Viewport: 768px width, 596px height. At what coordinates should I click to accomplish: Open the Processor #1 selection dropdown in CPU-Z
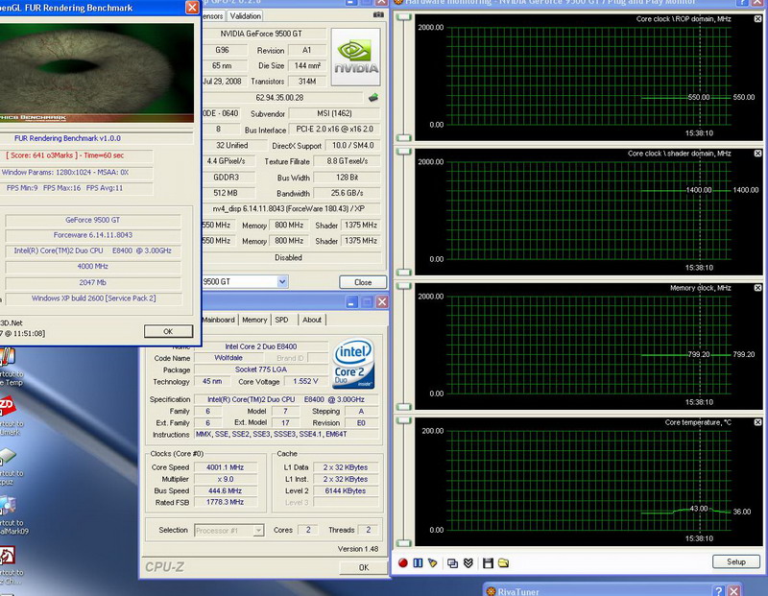click(258, 531)
